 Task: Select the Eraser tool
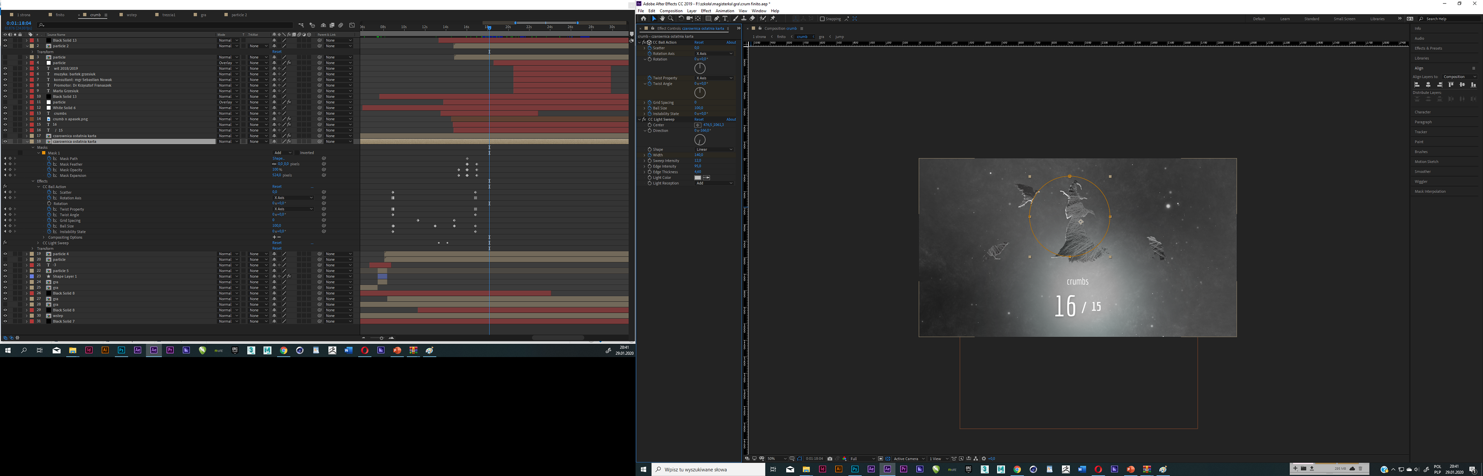[x=752, y=19]
